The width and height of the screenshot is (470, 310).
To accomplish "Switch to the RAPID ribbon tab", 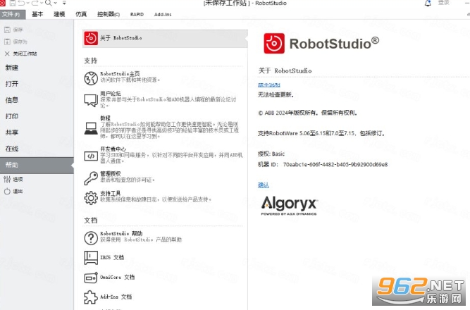I will (x=137, y=14).
